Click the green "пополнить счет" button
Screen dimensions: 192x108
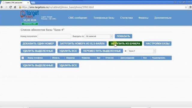point(30,24)
